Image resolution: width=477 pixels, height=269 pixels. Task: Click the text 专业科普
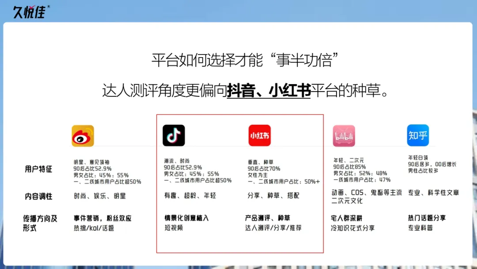420,227
